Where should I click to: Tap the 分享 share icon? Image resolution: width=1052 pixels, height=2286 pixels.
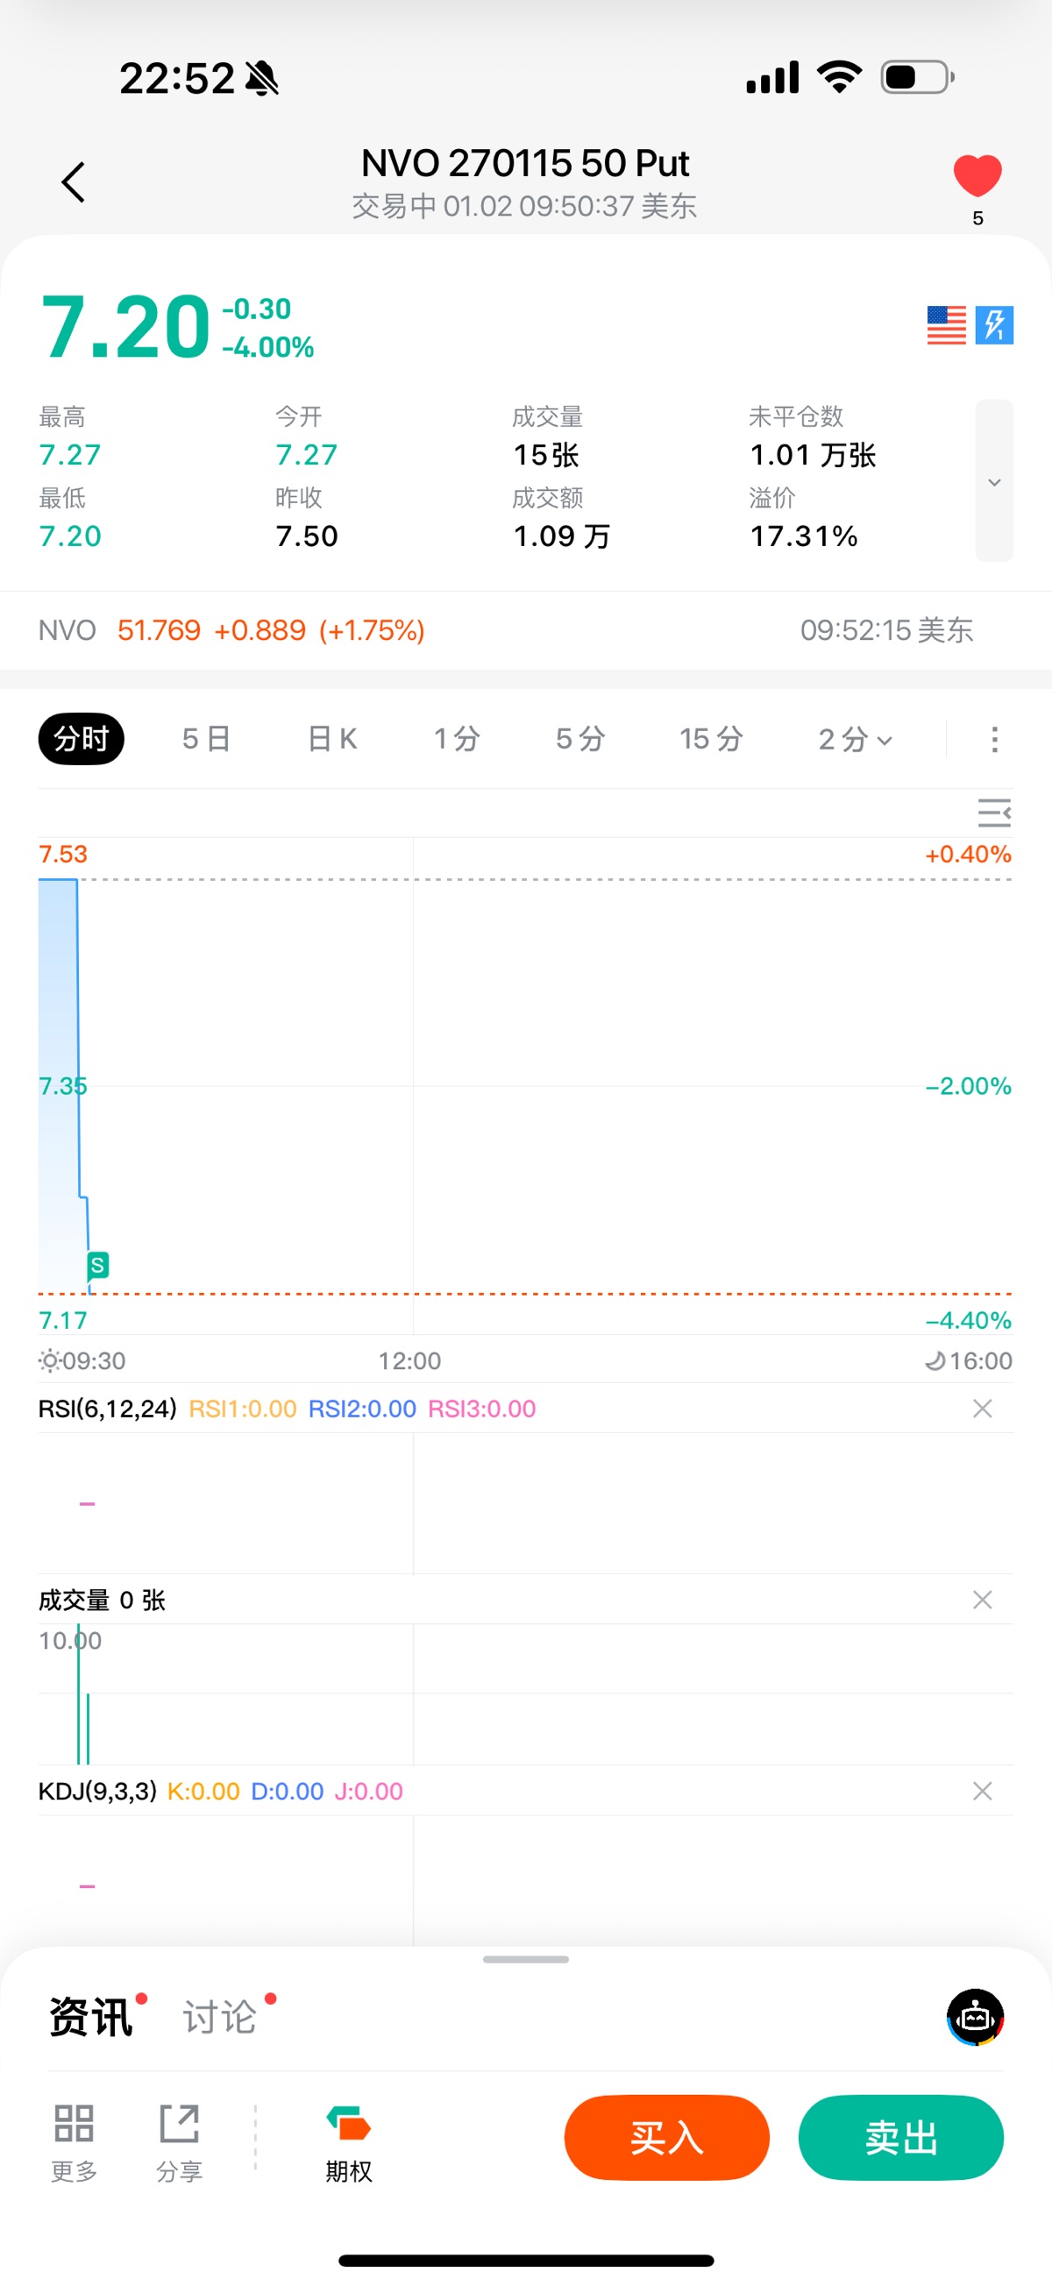tap(180, 2140)
